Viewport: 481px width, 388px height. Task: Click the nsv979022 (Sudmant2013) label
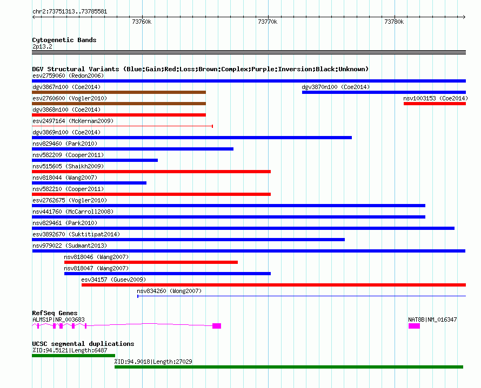click(70, 246)
